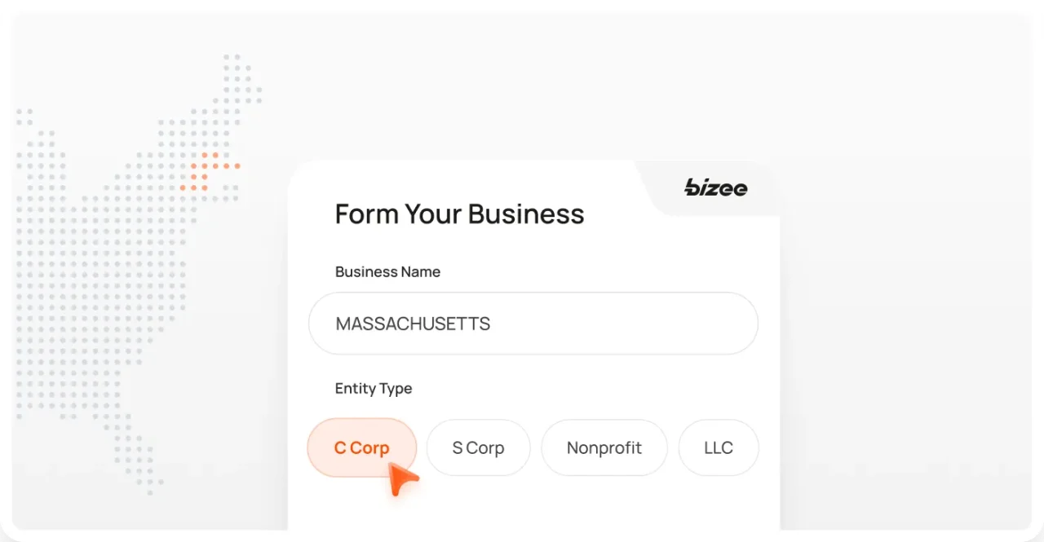Click the Form Your Business heading
Screen dimensions: 1044x542
(x=459, y=214)
